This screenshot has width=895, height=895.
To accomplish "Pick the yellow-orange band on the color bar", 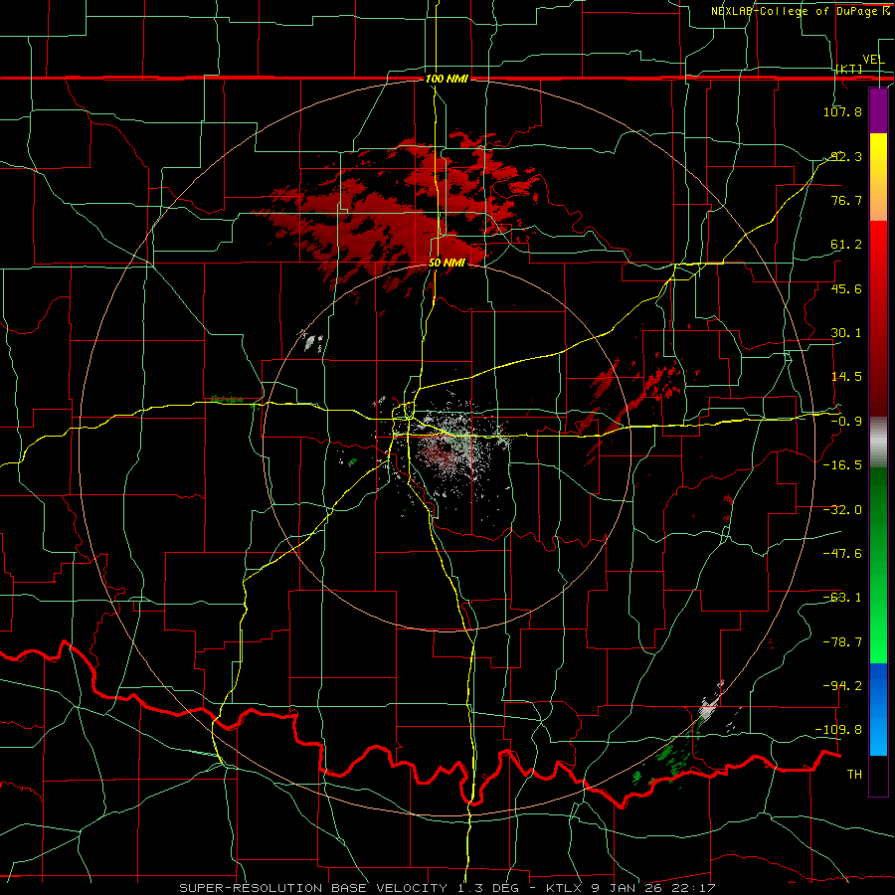I will pyautogui.click(x=878, y=177).
